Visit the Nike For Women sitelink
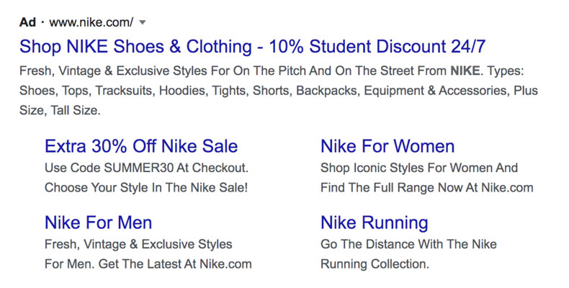This screenshot has height=288, width=569. click(387, 147)
